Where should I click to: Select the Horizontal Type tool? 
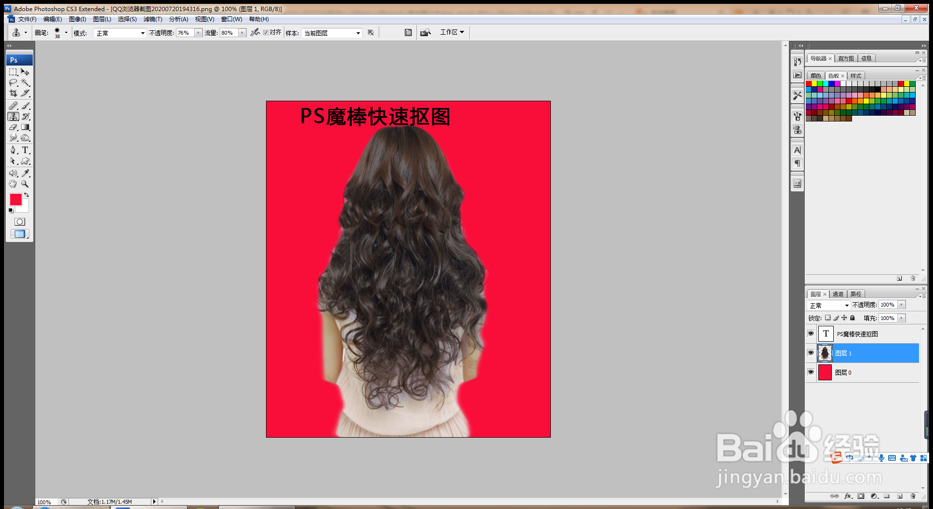click(26, 150)
